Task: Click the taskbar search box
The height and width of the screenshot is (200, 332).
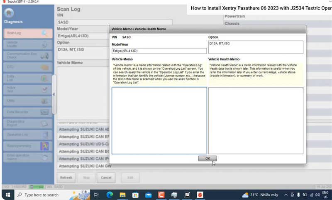Action: (52, 195)
